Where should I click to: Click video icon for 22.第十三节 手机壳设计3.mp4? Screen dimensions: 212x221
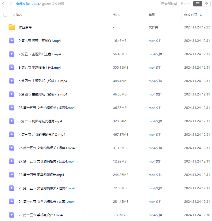pyautogui.click(x=12, y=215)
